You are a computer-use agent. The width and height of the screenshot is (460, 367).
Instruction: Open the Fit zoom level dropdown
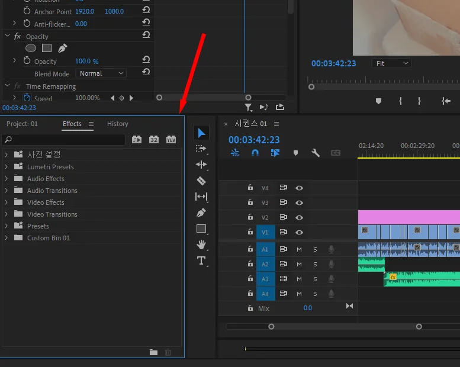pos(392,63)
